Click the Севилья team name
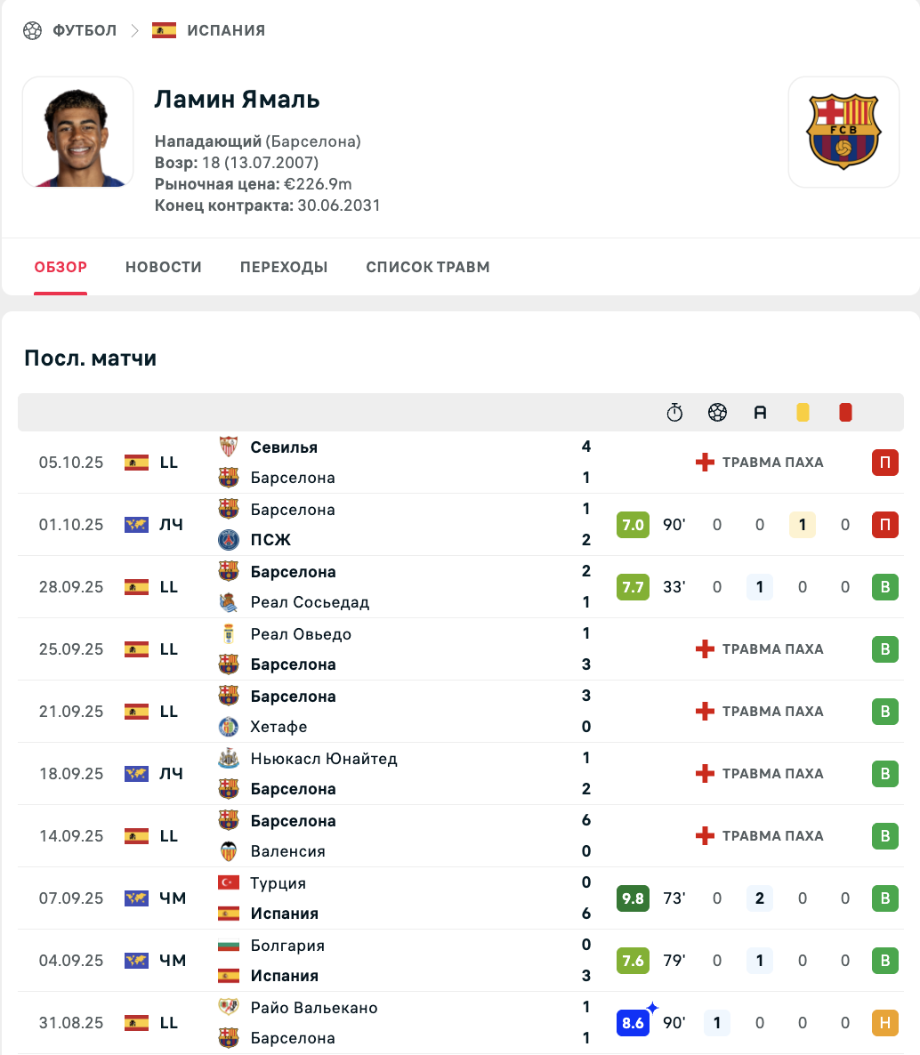This screenshot has height=1055, width=920. tap(284, 447)
